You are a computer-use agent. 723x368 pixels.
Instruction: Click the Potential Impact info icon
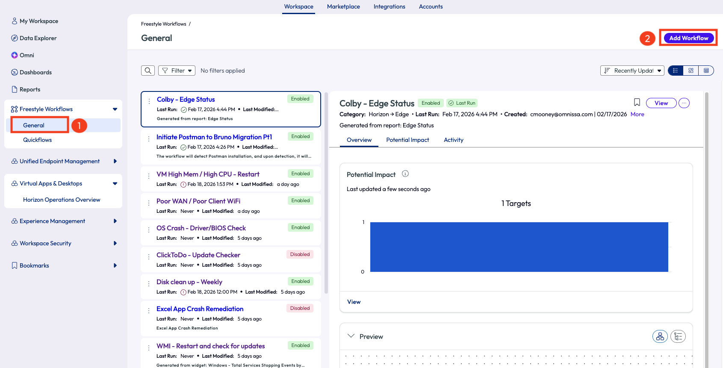(x=405, y=174)
